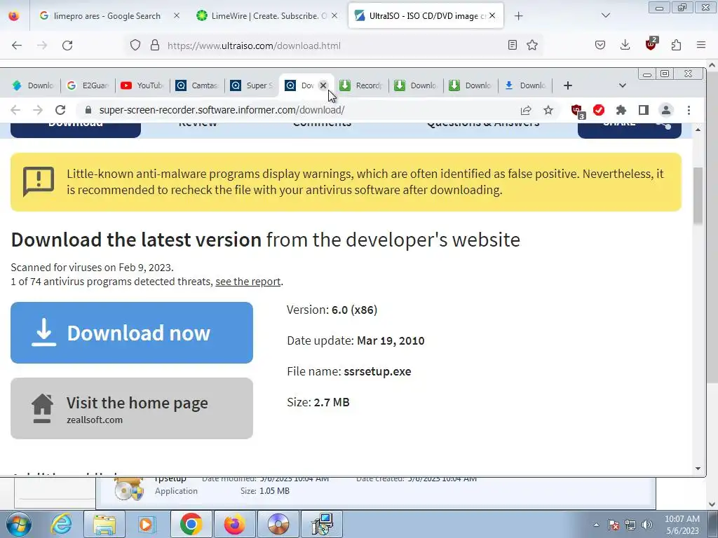Click the network tray icon
The height and width of the screenshot is (538, 718).
630,525
